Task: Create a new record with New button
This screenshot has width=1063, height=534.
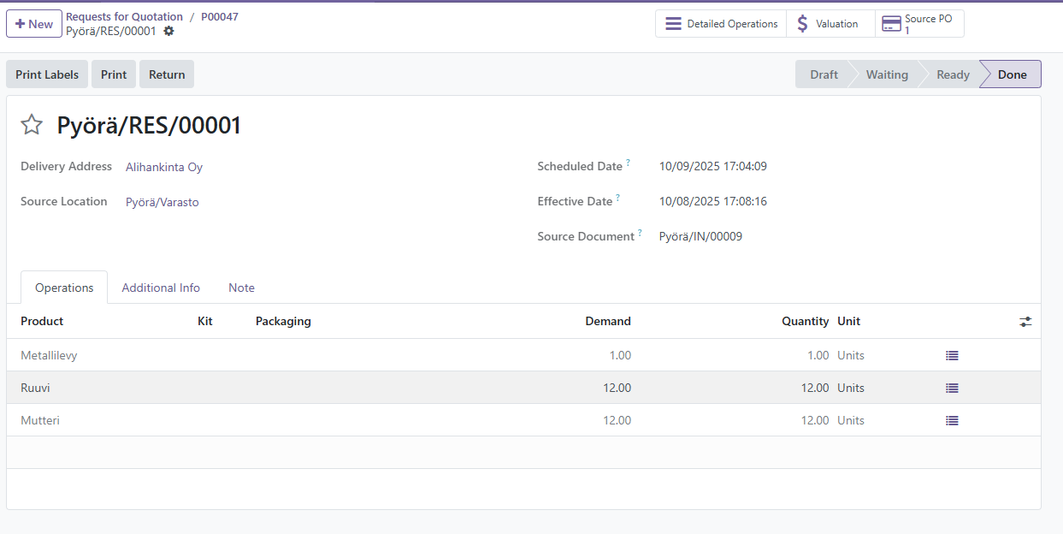Action: click(x=34, y=24)
